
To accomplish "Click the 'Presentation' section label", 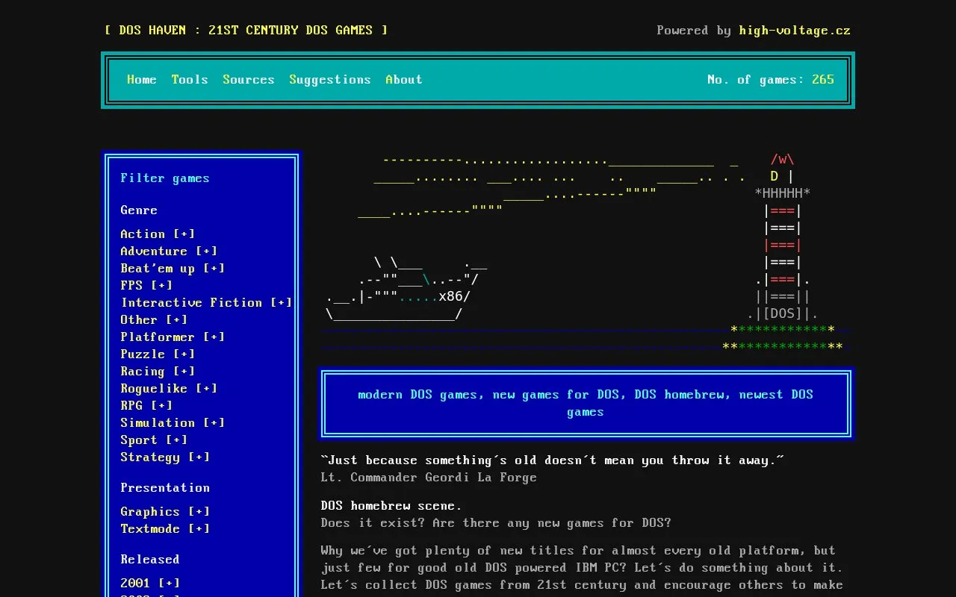I will tap(165, 488).
